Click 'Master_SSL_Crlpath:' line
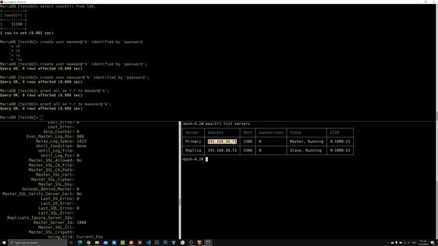Screen dimensions: 438x246 [51, 232]
